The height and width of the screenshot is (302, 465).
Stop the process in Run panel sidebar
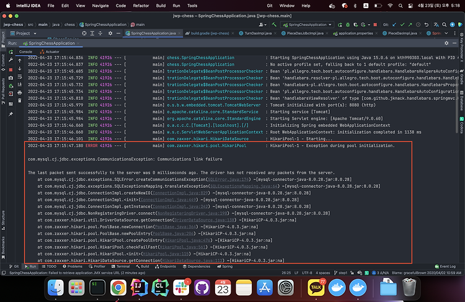point(11,69)
